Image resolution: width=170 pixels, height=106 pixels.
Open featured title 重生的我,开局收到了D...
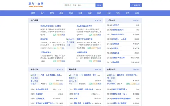tap(127, 75)
